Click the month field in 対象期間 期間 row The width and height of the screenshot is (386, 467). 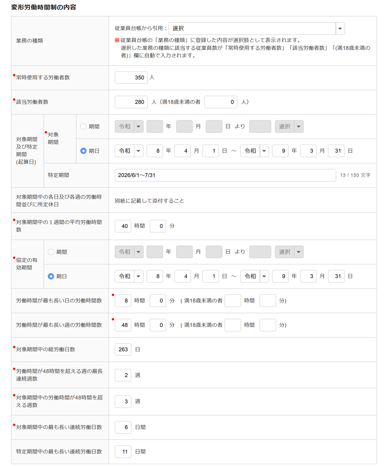click(x=184, y=127)
